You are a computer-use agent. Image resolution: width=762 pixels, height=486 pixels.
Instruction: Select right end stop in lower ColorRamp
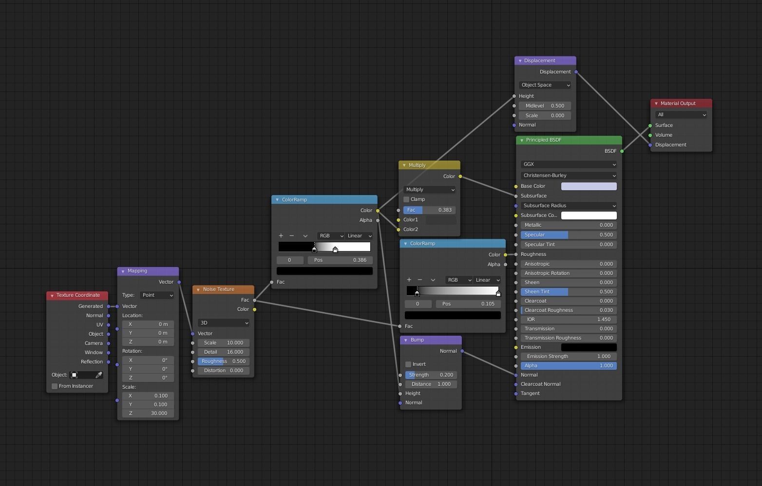tap(498, 293)
